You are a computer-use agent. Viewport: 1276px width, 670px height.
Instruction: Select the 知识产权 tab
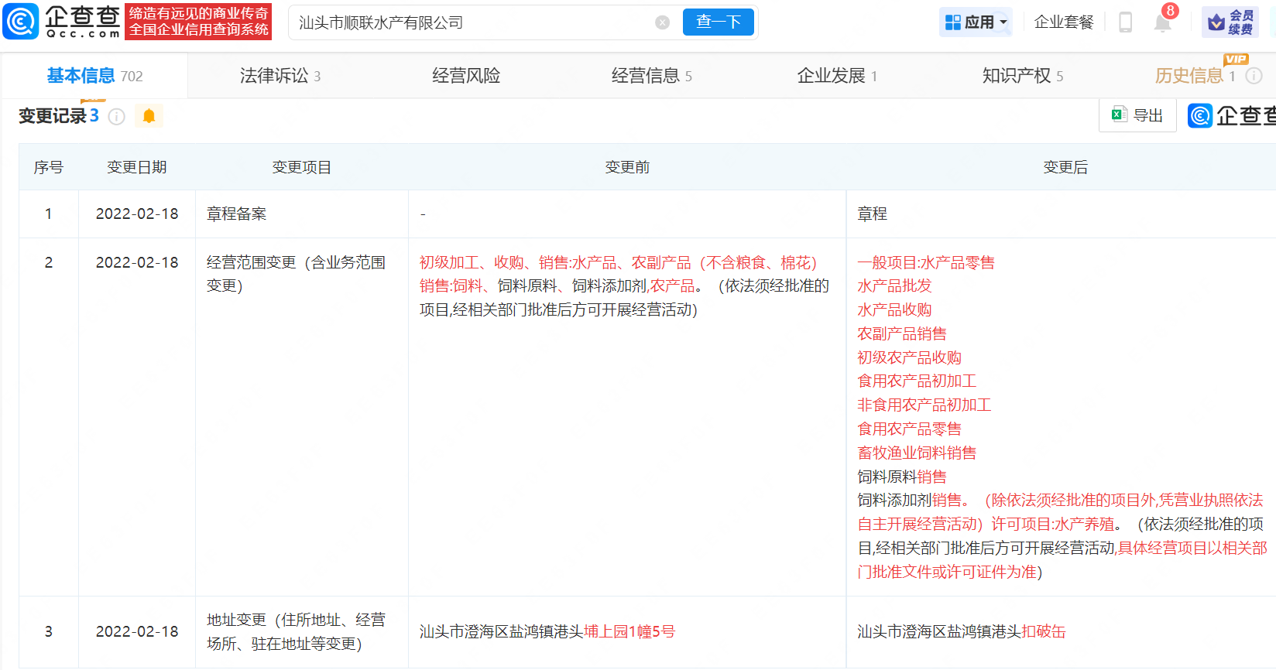pos(1023,76)
